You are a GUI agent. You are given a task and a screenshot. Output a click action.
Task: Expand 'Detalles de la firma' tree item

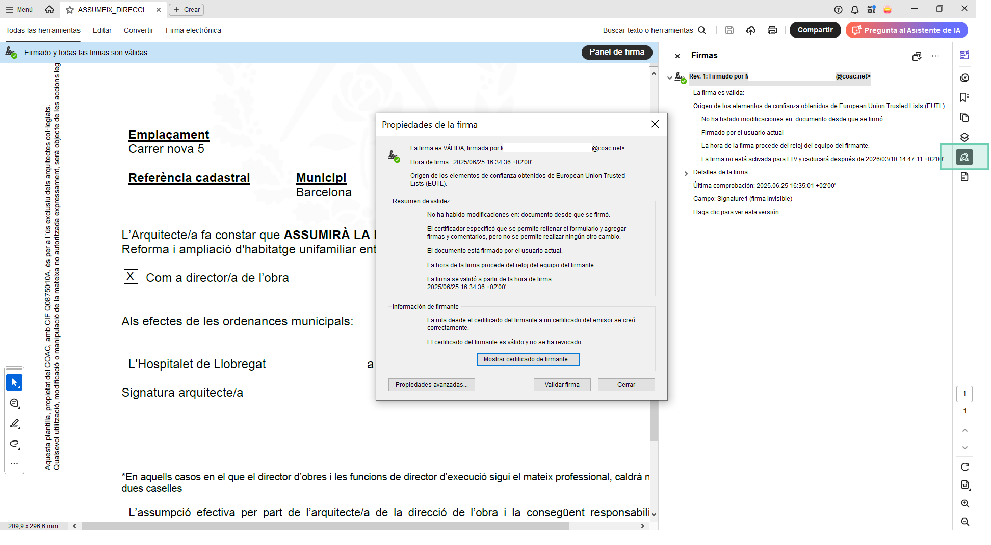pyautogui.click(x=686, y=173)
